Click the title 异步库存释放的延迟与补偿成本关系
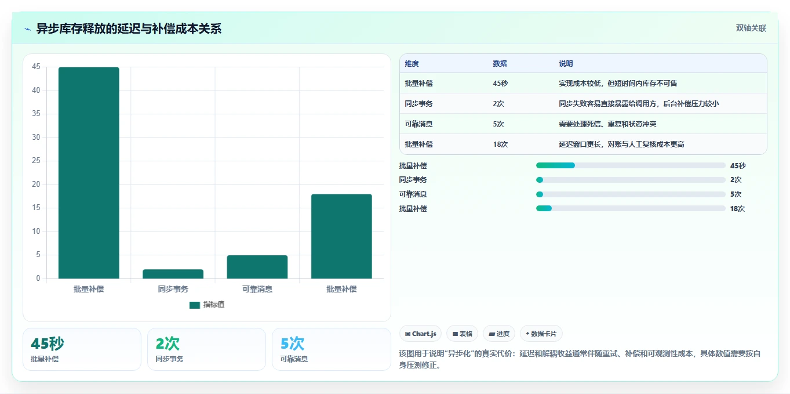Screen dimensions: 790x394 (129, 29)
